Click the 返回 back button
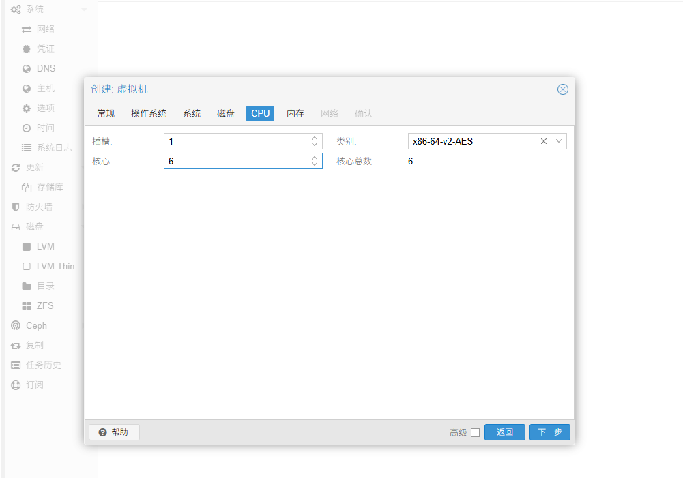 [504, 432]
